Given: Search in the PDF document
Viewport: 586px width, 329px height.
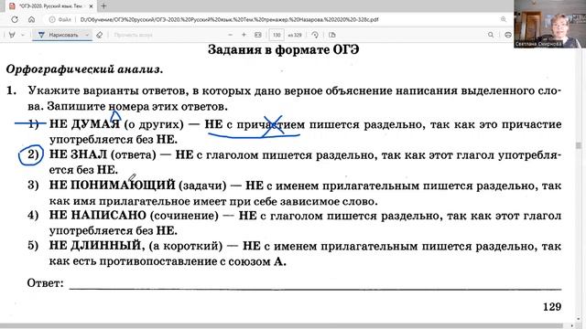Looking at the screenshot, I should point(491,35).
